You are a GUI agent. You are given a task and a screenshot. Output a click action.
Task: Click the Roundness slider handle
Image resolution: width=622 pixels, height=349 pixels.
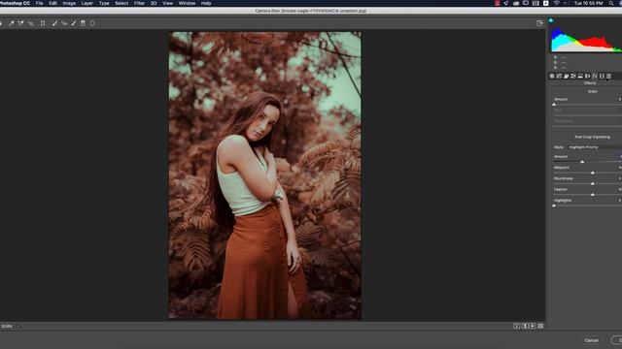point(593,183)
